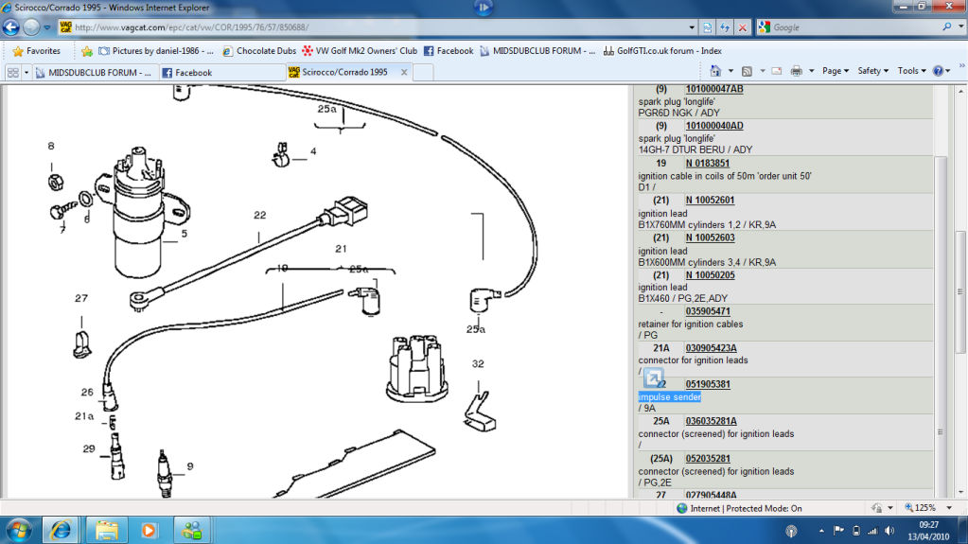This screenshot has height=544, width=968.
Task: Open VW Golf Mk2 Owners' Club favorite
Action: click(360, 51)
